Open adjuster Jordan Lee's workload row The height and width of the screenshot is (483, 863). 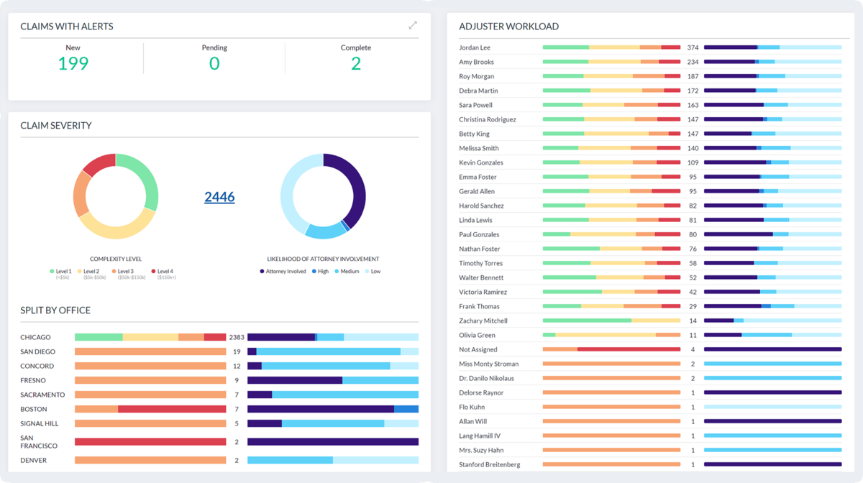click(475, 47)
